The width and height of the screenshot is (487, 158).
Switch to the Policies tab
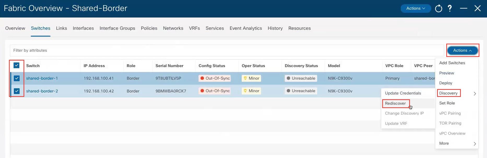tap(149, 28)
